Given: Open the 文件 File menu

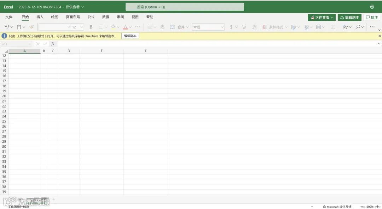Looking at the screenshot, I should pos(9,17).
